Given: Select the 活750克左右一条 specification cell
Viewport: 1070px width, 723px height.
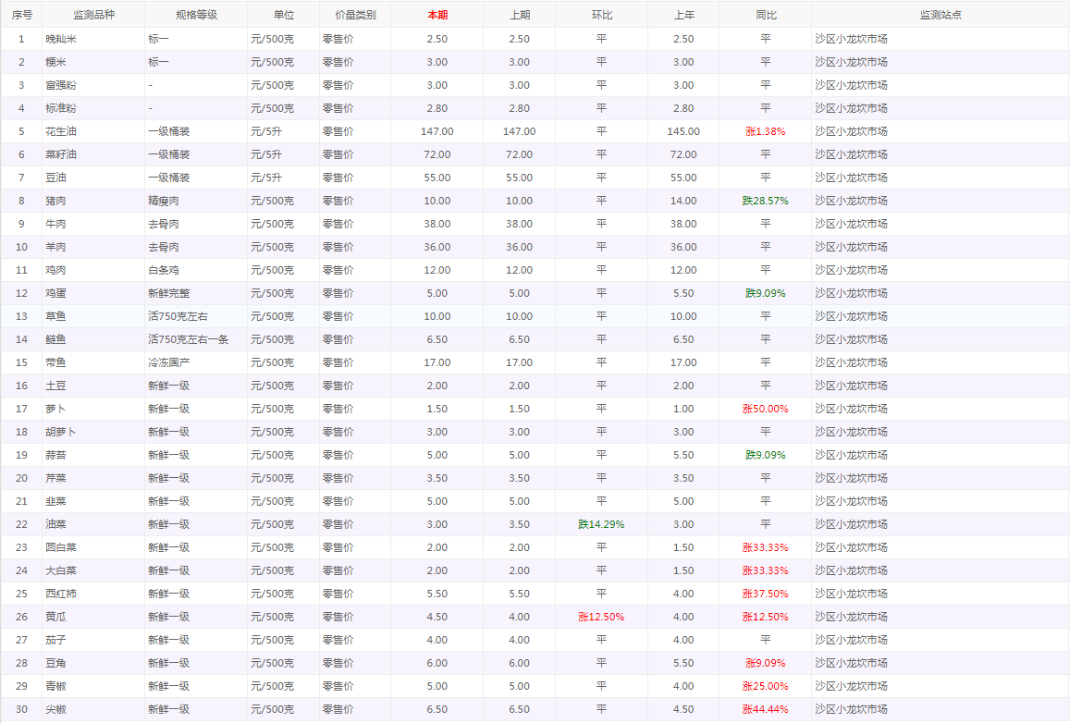Looking at the screenshot, I should tap(188, 339).
